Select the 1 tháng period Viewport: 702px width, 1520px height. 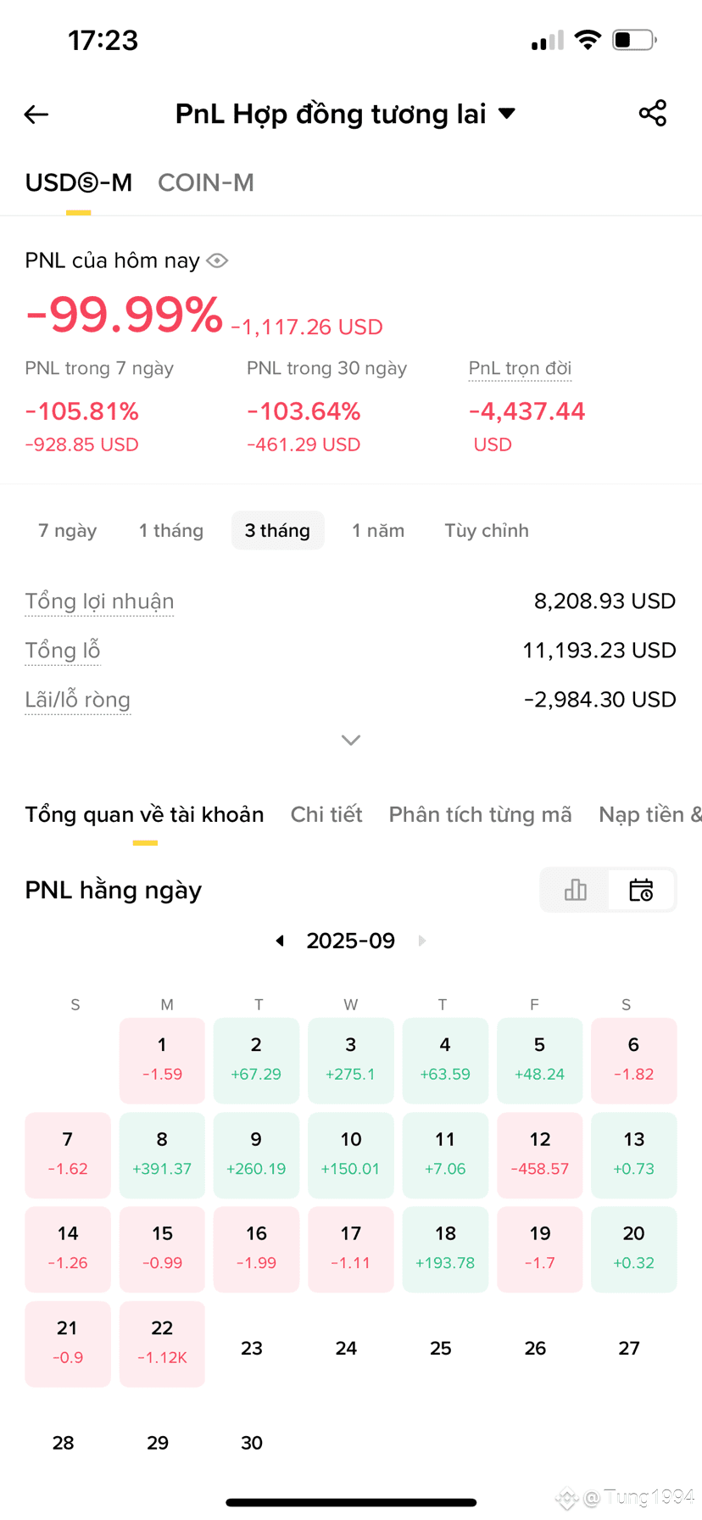(171, 530)
